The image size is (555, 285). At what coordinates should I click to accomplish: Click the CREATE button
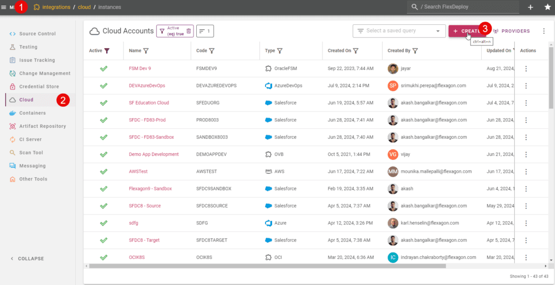467,31
